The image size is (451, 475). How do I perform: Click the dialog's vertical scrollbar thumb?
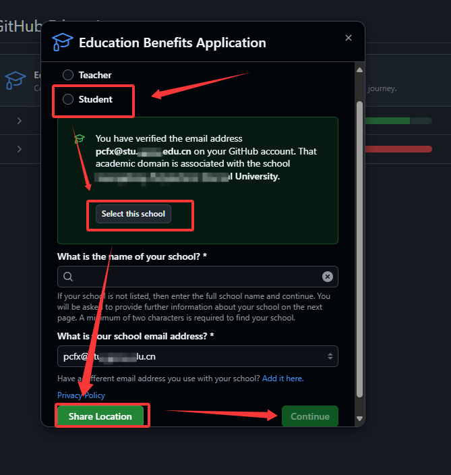pyautogui.click(x=359, y=249)
